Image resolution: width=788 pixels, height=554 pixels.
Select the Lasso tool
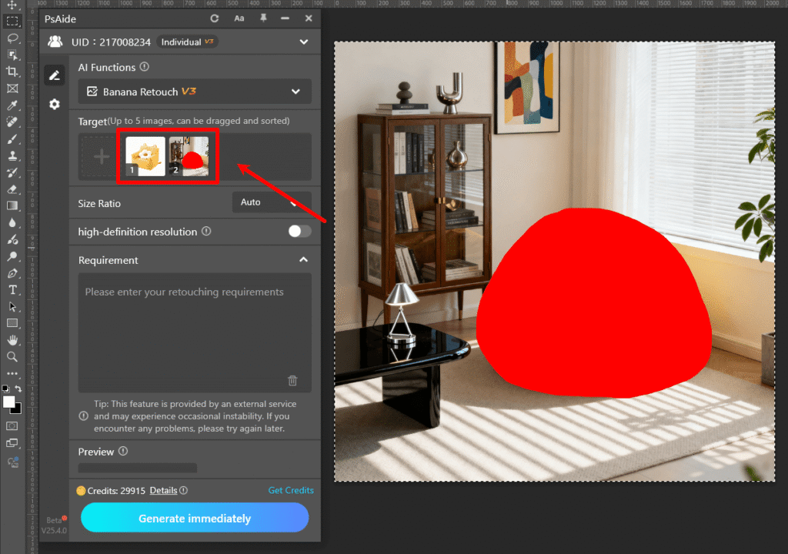[12, 38]
